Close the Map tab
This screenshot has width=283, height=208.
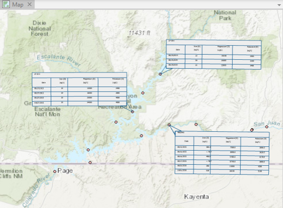[30, 4]
